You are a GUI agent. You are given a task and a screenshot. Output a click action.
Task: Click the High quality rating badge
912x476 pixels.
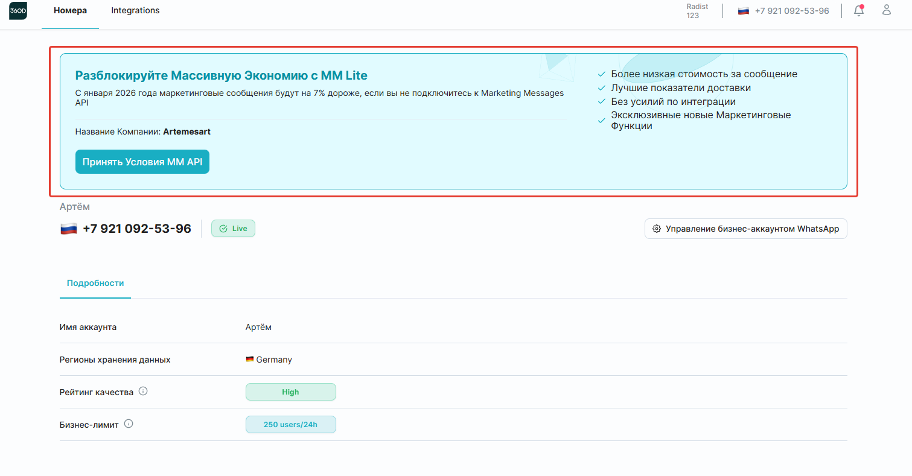[290, 392]
